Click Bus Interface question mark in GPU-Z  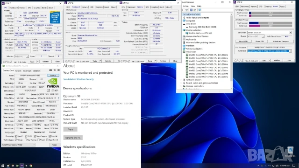point(58,98)
